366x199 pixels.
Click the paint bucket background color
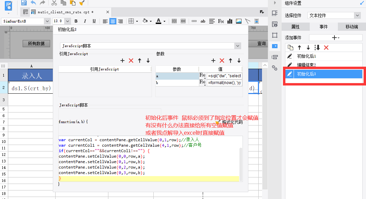tap(145, 21)
